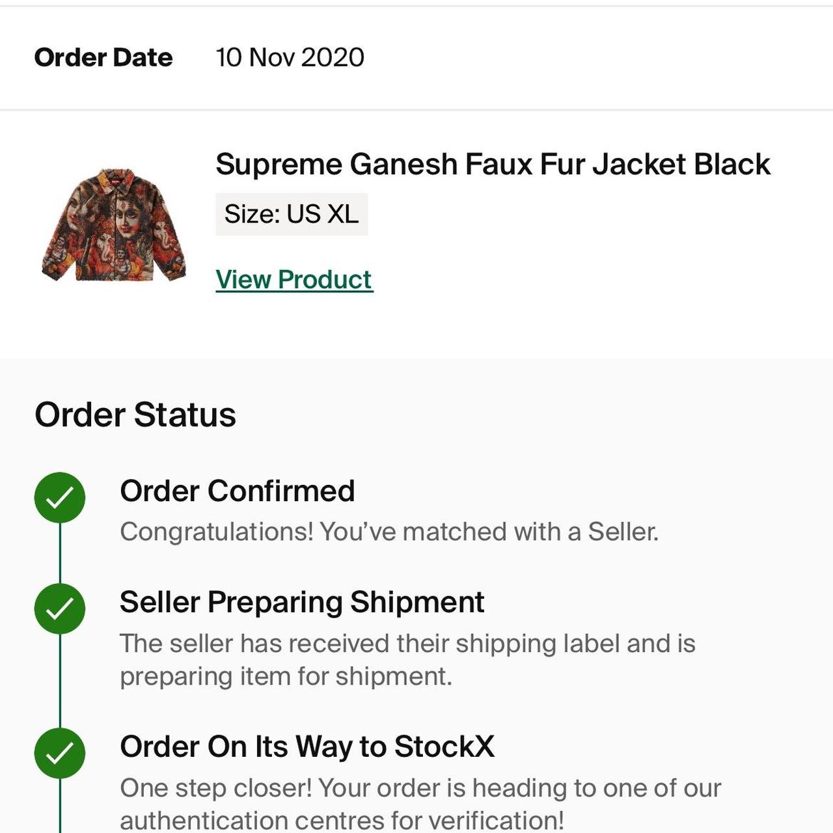Select the Order On Its Way to StockX title

[307, 746]
